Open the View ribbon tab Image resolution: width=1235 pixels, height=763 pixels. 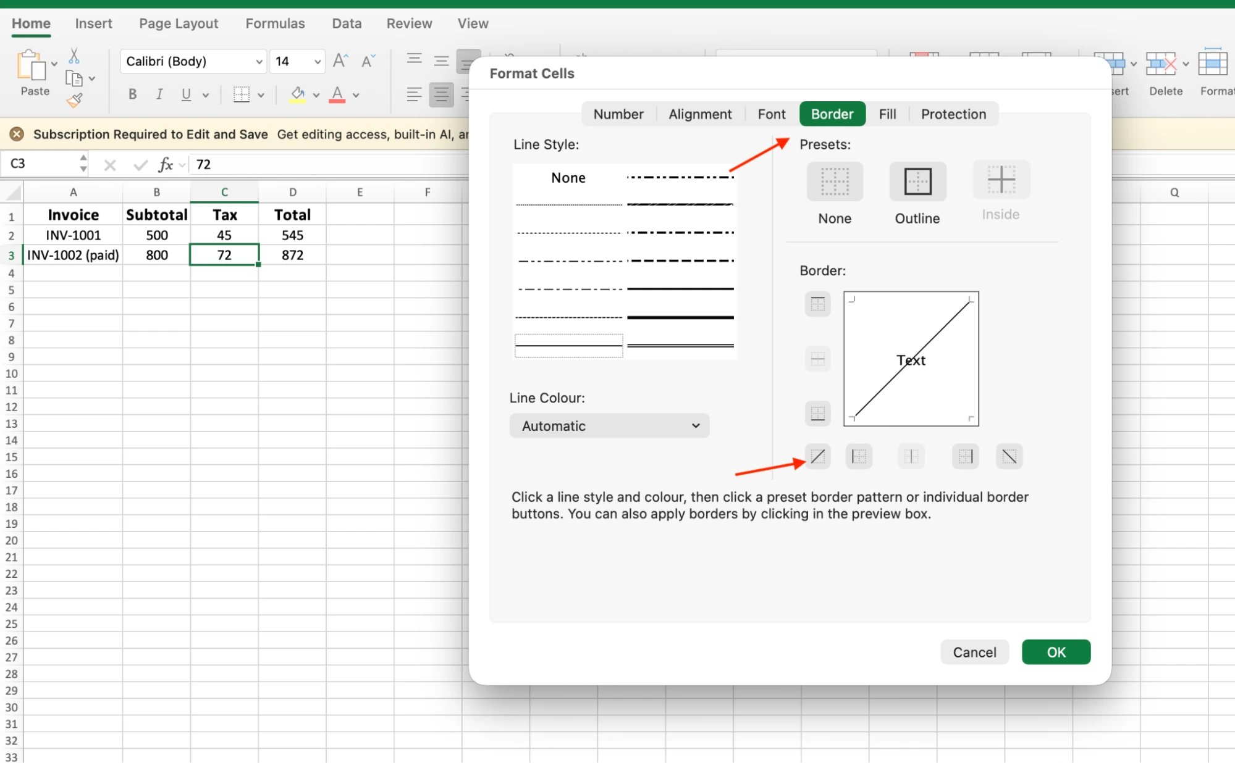click(x=473, y=23)
